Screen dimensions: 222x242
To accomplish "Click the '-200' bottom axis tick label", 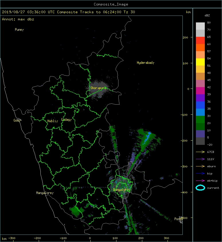I will [x=37, y=238].
